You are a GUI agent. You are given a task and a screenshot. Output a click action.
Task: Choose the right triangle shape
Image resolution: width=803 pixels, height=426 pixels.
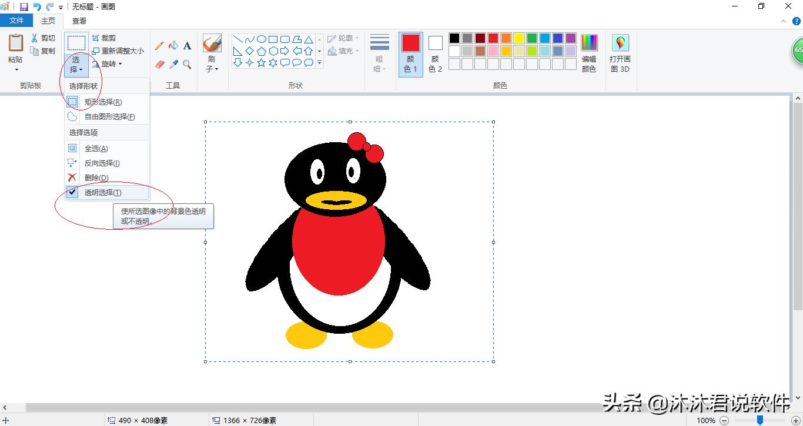pyautogui.click(x=238, y=51)
